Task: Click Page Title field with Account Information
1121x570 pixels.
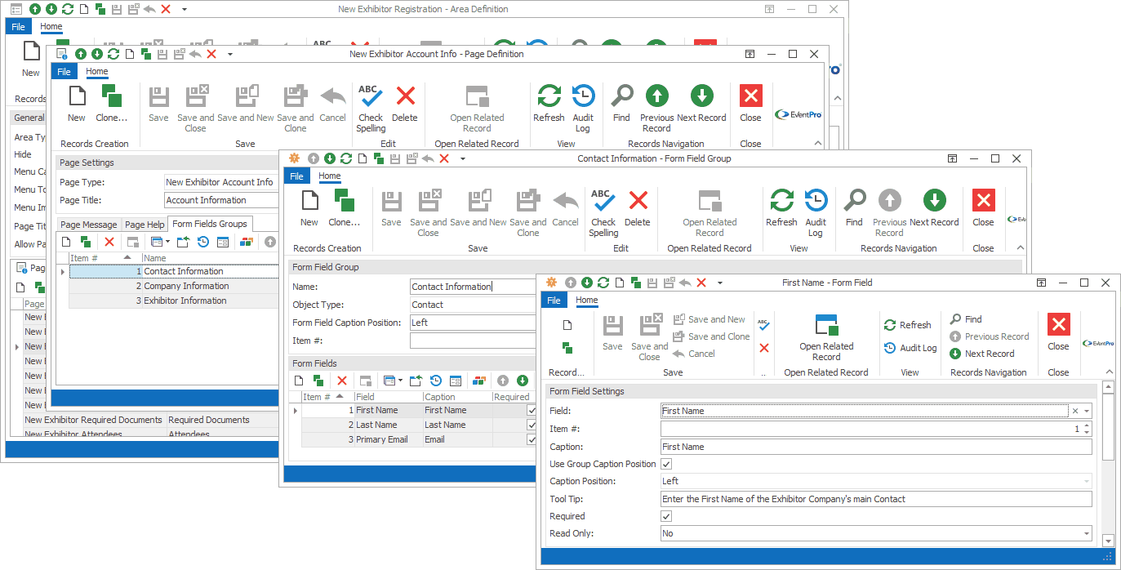Action: click(221, 200)
